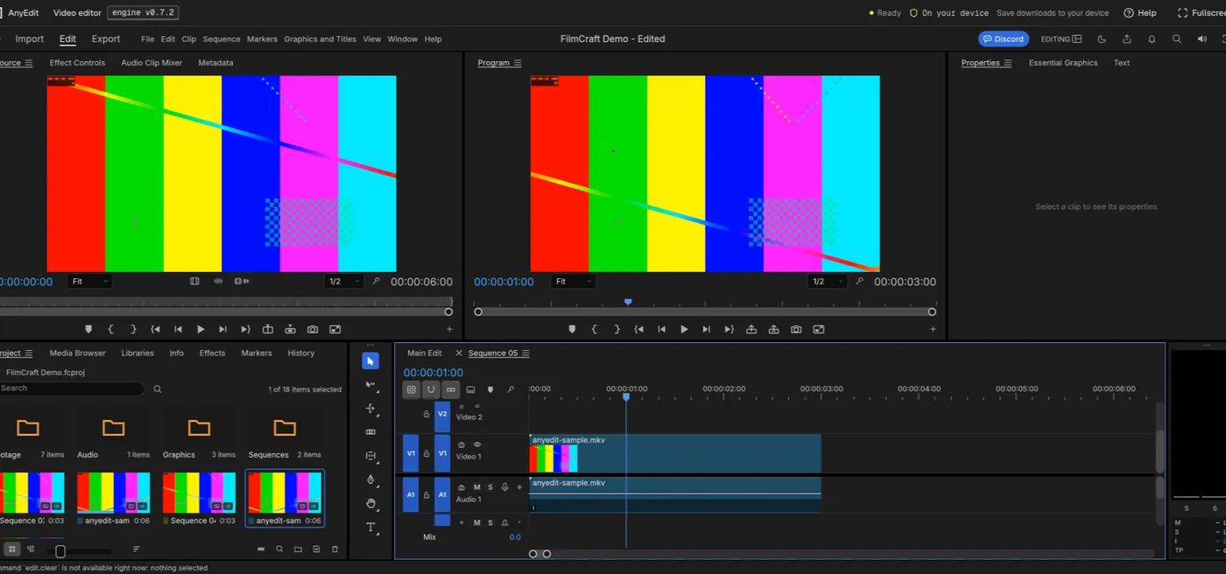The height and width of the screenshot is (574, 1226).
Task: Open the top bar search icon
Action: [x=1177, y=38]
